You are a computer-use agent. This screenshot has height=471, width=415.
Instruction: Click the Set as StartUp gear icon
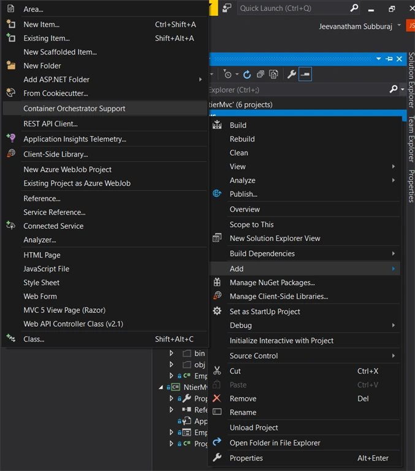pyautogui.click(x=217, y=311)
